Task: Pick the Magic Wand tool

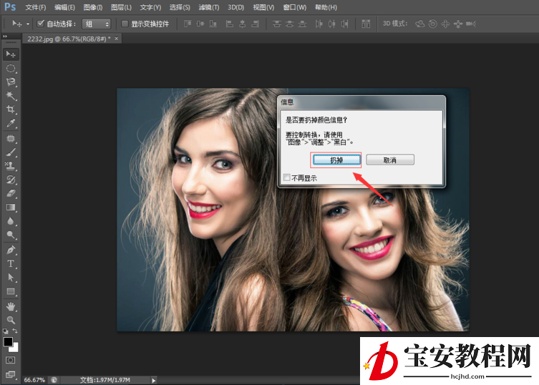Action: [11, 96]
